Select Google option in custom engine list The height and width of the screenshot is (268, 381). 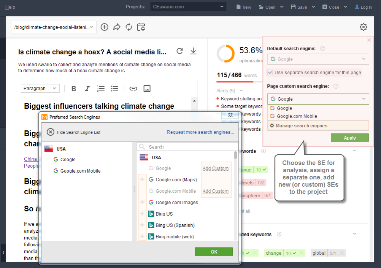tap(318, 108)
